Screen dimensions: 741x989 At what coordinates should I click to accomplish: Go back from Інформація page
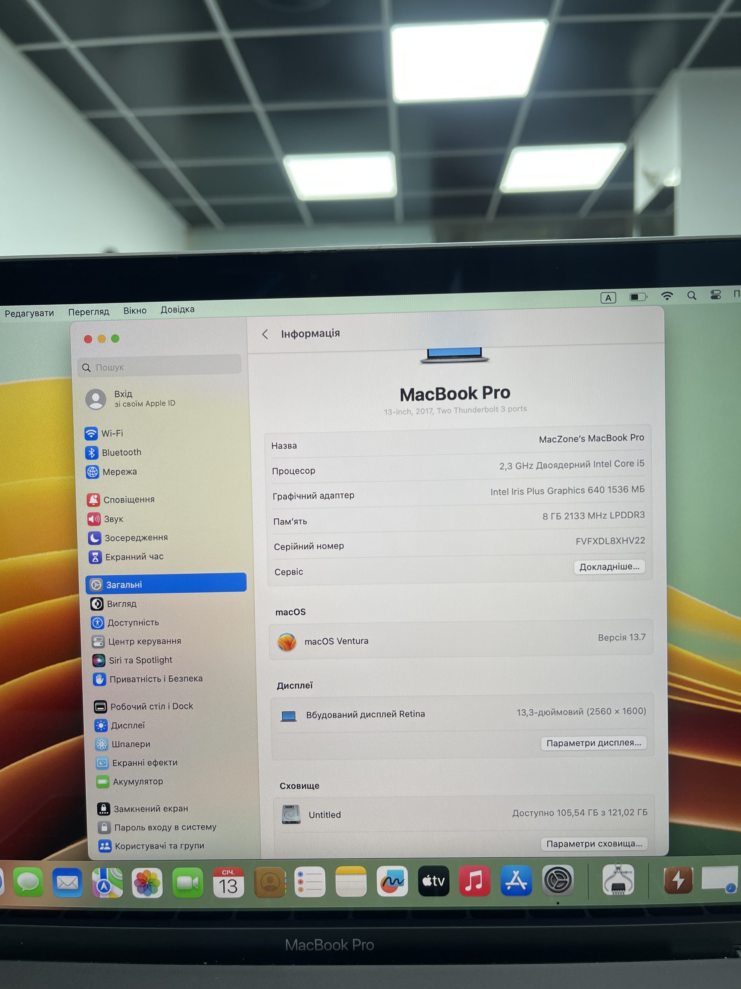(265, 334)
